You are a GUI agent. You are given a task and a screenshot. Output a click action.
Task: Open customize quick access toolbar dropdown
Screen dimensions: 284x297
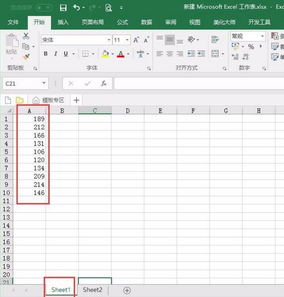[x=121, y=8]
